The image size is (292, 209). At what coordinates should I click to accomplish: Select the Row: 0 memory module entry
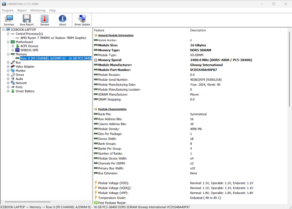(x=56, y=58)
